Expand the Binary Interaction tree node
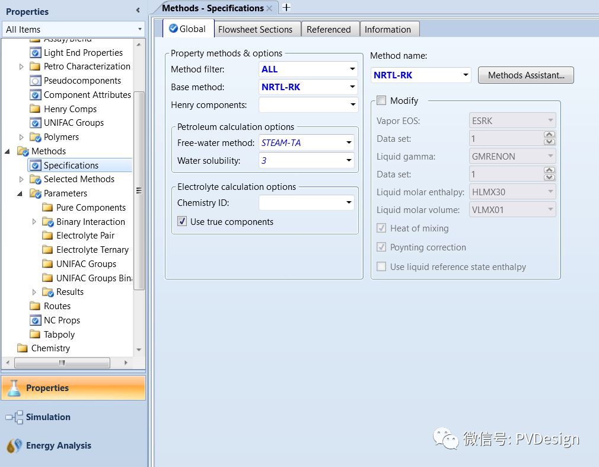 [34, 221]
